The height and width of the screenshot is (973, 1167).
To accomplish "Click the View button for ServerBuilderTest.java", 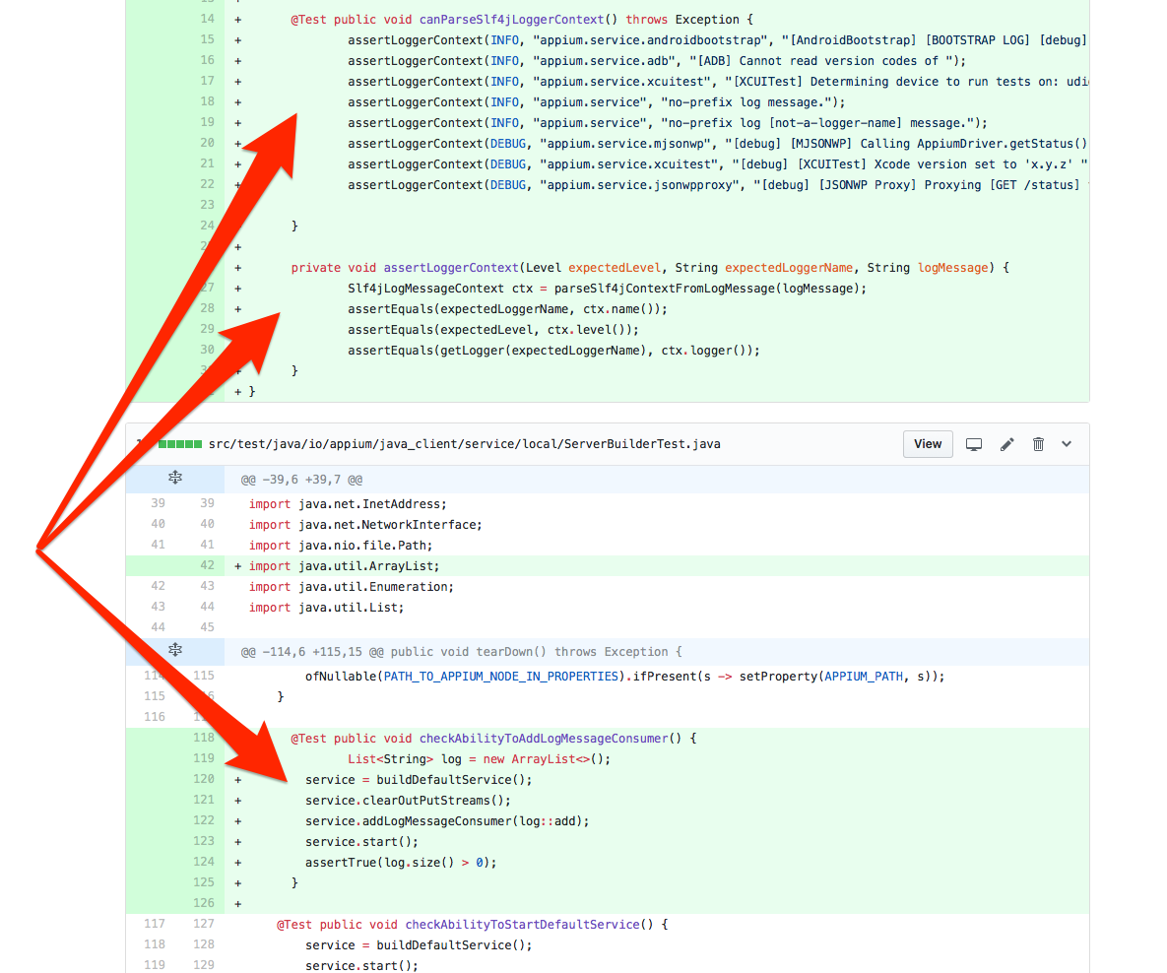I will 928,444.
